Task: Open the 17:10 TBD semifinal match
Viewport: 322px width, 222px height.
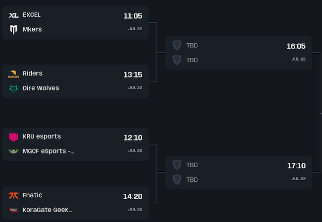Action: tap(296, 165)
